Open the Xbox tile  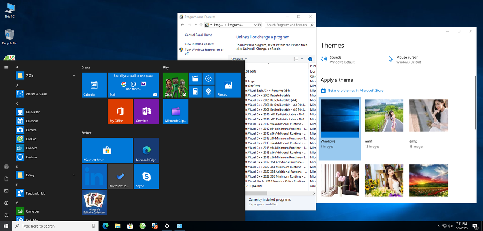coord(175,85)
